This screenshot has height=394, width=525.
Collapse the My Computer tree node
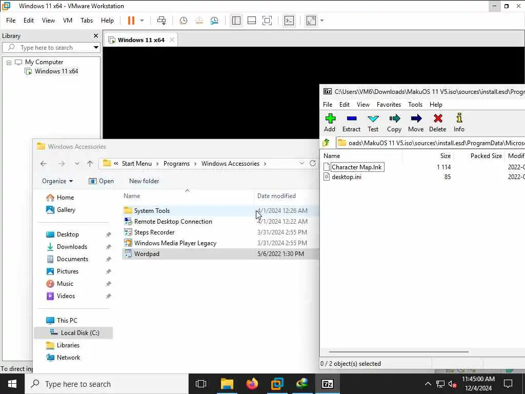[9, 62]
